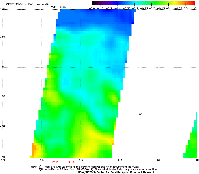The width and height of the screenshot is (199, 174).
Task: Click the -0.1 color scale label
Action: 169,9
